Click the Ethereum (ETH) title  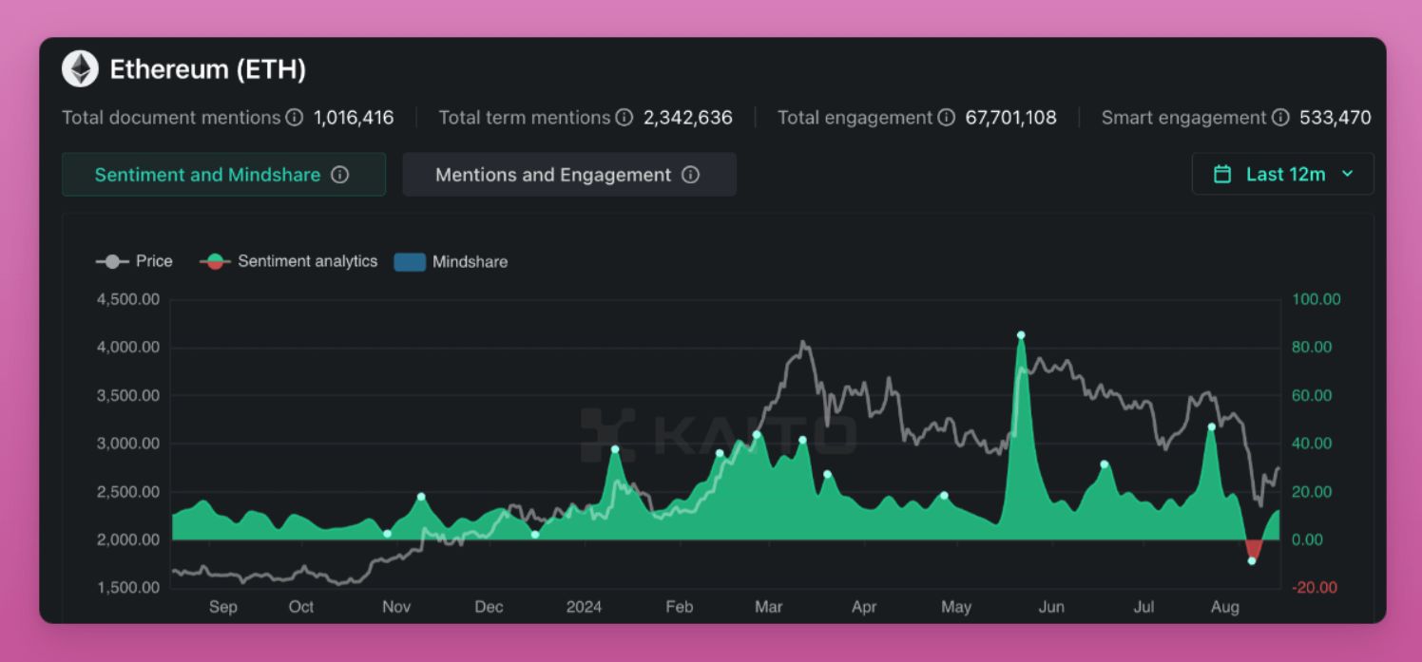point(207,69)
